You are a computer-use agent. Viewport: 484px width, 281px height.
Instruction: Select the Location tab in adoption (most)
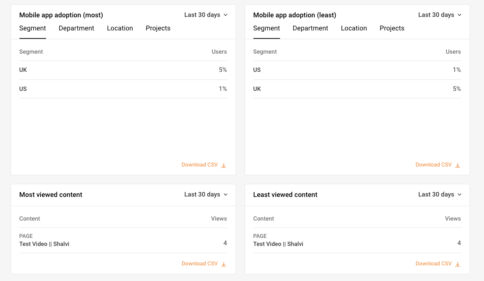click(x=120, y=28)
